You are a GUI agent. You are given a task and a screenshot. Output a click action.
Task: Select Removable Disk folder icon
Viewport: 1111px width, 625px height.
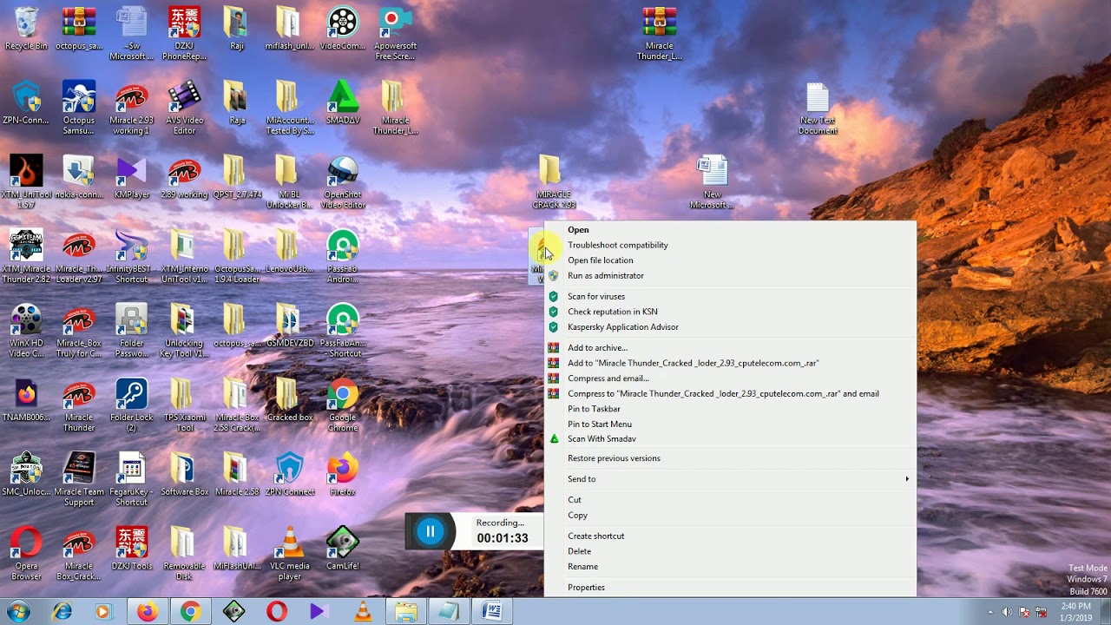coord(183,555)
